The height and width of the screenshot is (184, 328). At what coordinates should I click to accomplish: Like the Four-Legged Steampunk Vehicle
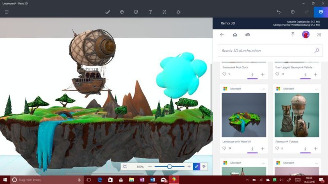[x=277, y=74]
